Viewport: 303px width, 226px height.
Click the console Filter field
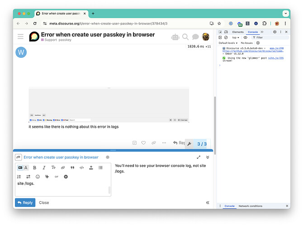coord(270,38)
